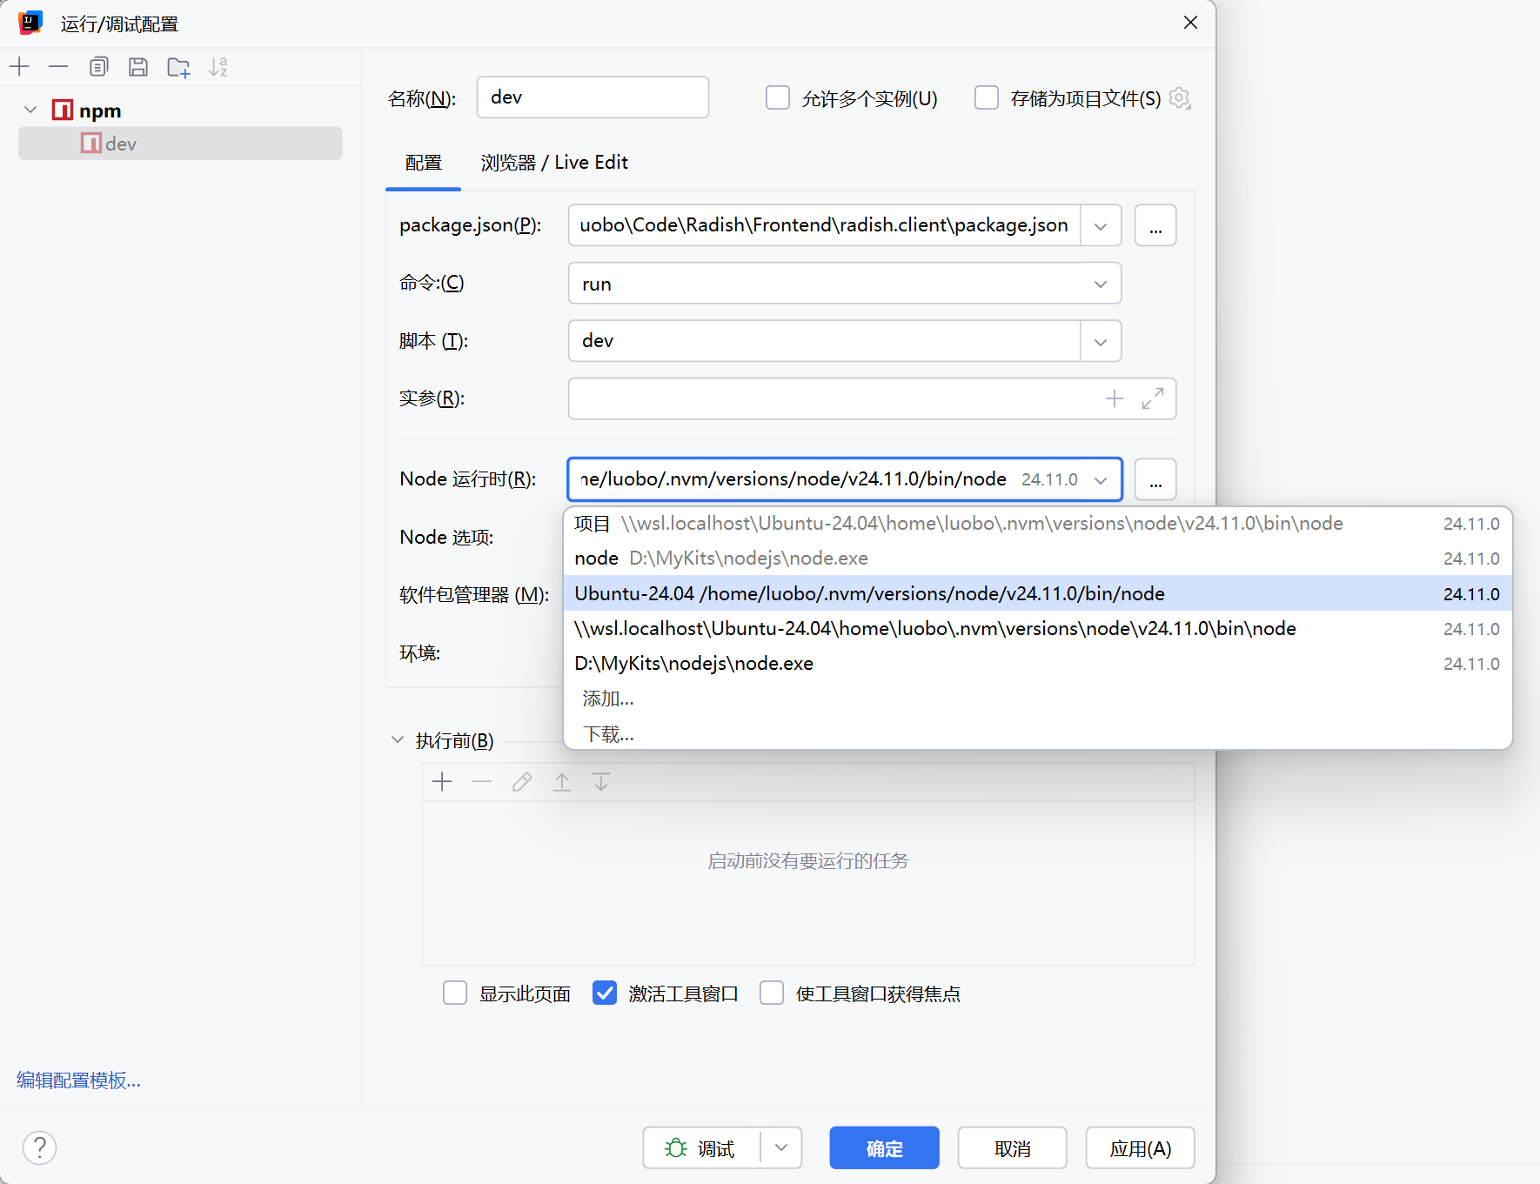
Task: Expand the debug button dropdown arrow
Action: (x=781, y=1148)
